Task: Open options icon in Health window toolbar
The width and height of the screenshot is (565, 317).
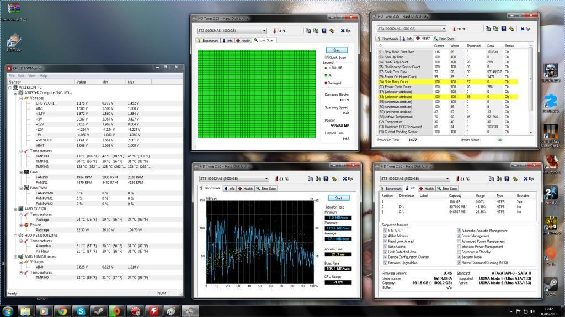Action: [511, 29]
